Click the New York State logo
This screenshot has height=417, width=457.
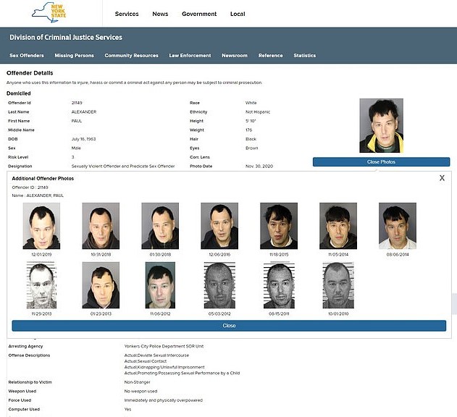pos(48,12)
